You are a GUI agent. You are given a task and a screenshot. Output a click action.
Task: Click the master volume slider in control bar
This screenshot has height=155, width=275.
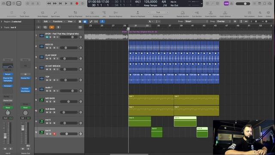point(243,3)
